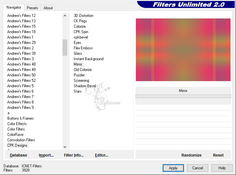Select Color Effects category
236x175 pixels.
(17, 124)
